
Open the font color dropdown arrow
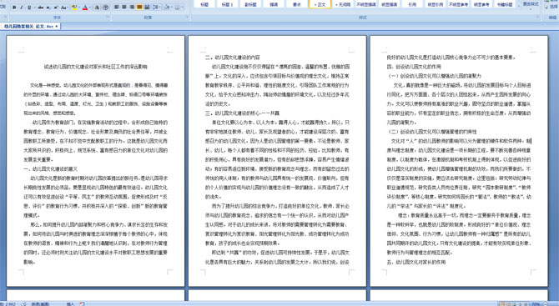[90, 8]
